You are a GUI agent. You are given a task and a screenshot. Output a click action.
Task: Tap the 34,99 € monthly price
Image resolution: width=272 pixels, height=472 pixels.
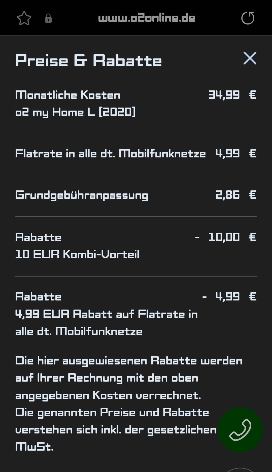pos(232,95)
